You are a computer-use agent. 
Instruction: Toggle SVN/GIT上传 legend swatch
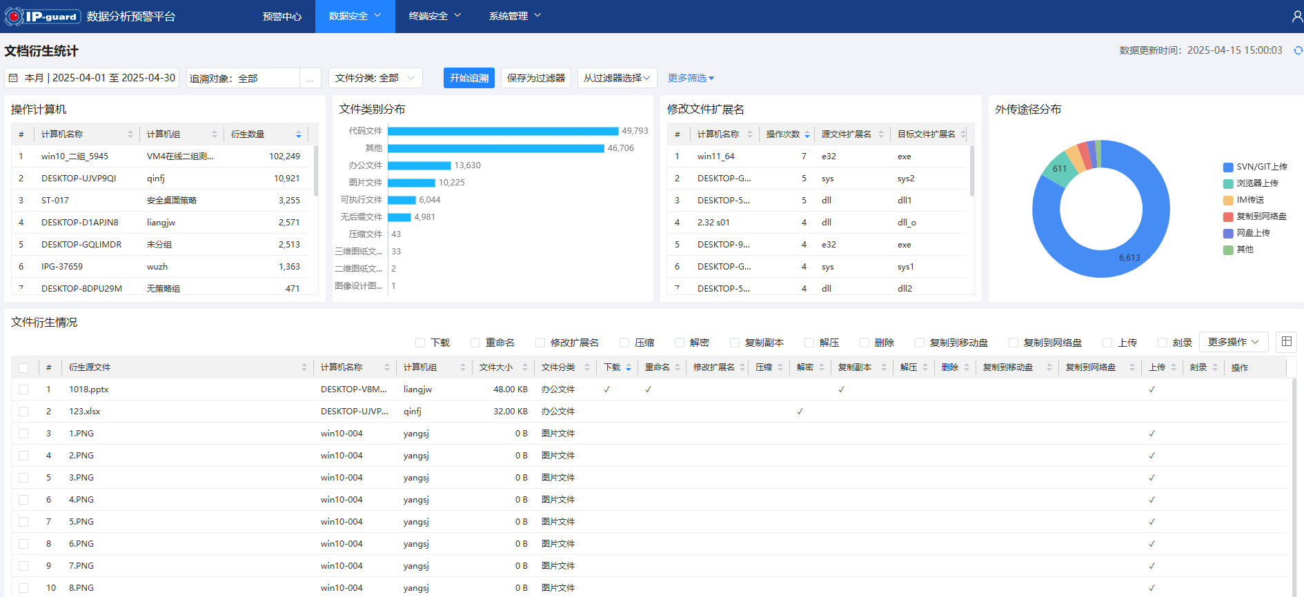coord(1228,167)
